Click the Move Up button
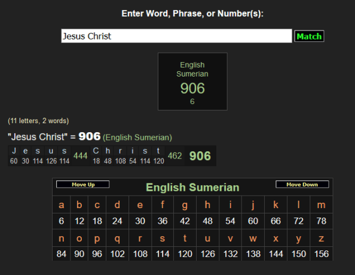Image resolution: width=355 pixels, height=275 pixels. [83, 184]
